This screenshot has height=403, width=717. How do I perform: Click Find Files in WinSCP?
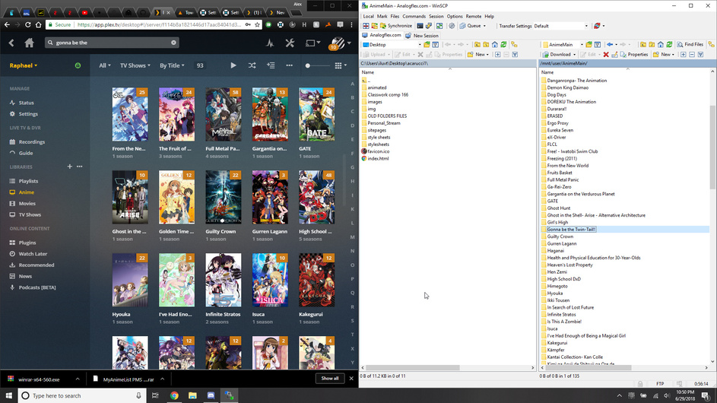(x=690, y=45)
